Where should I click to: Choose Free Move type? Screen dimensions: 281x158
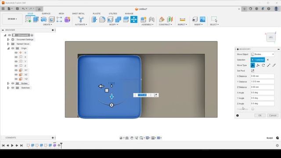click(x=253, y=65)
